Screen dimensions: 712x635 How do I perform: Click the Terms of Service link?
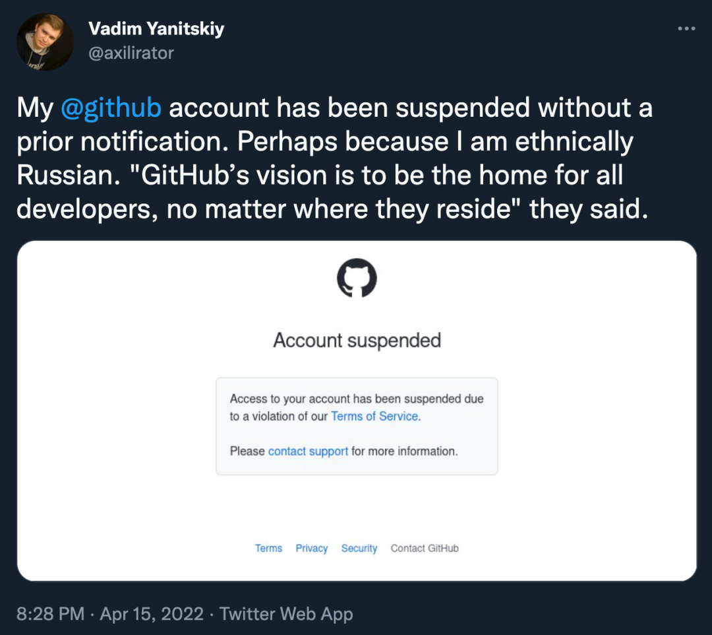click(x=374, y=417)
